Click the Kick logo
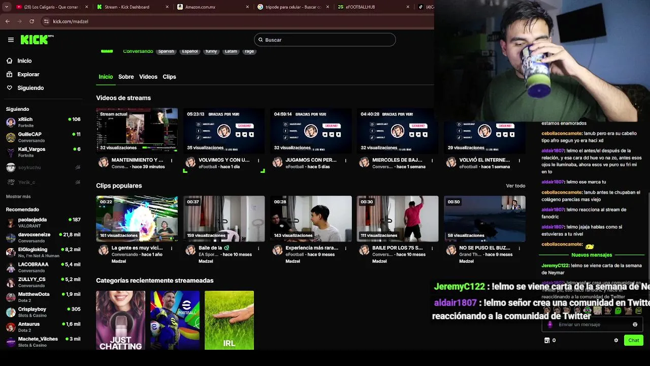 36,40
